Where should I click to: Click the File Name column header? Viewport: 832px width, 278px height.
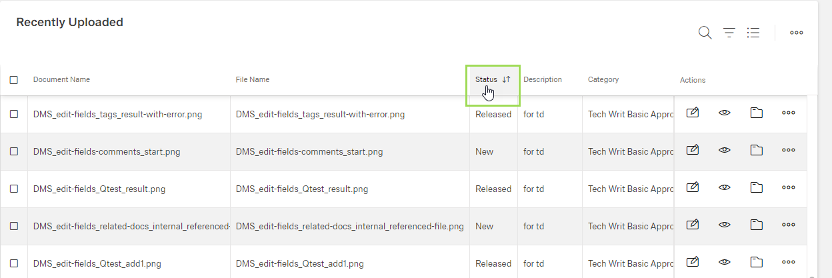coord(253,79)
